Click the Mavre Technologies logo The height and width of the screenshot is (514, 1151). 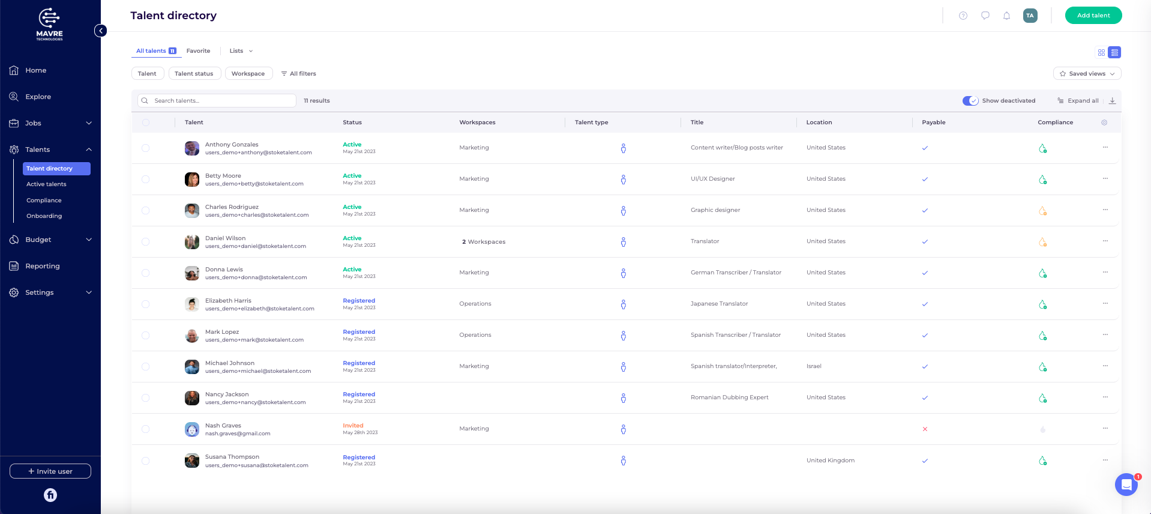click(50, 24)
